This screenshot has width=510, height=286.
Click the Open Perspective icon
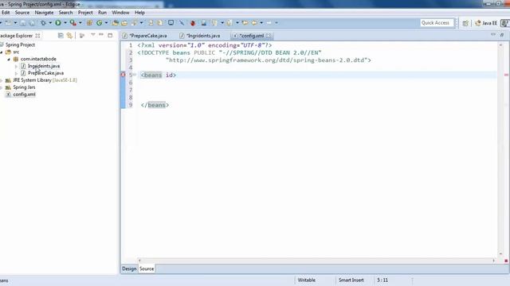point(465,23)
